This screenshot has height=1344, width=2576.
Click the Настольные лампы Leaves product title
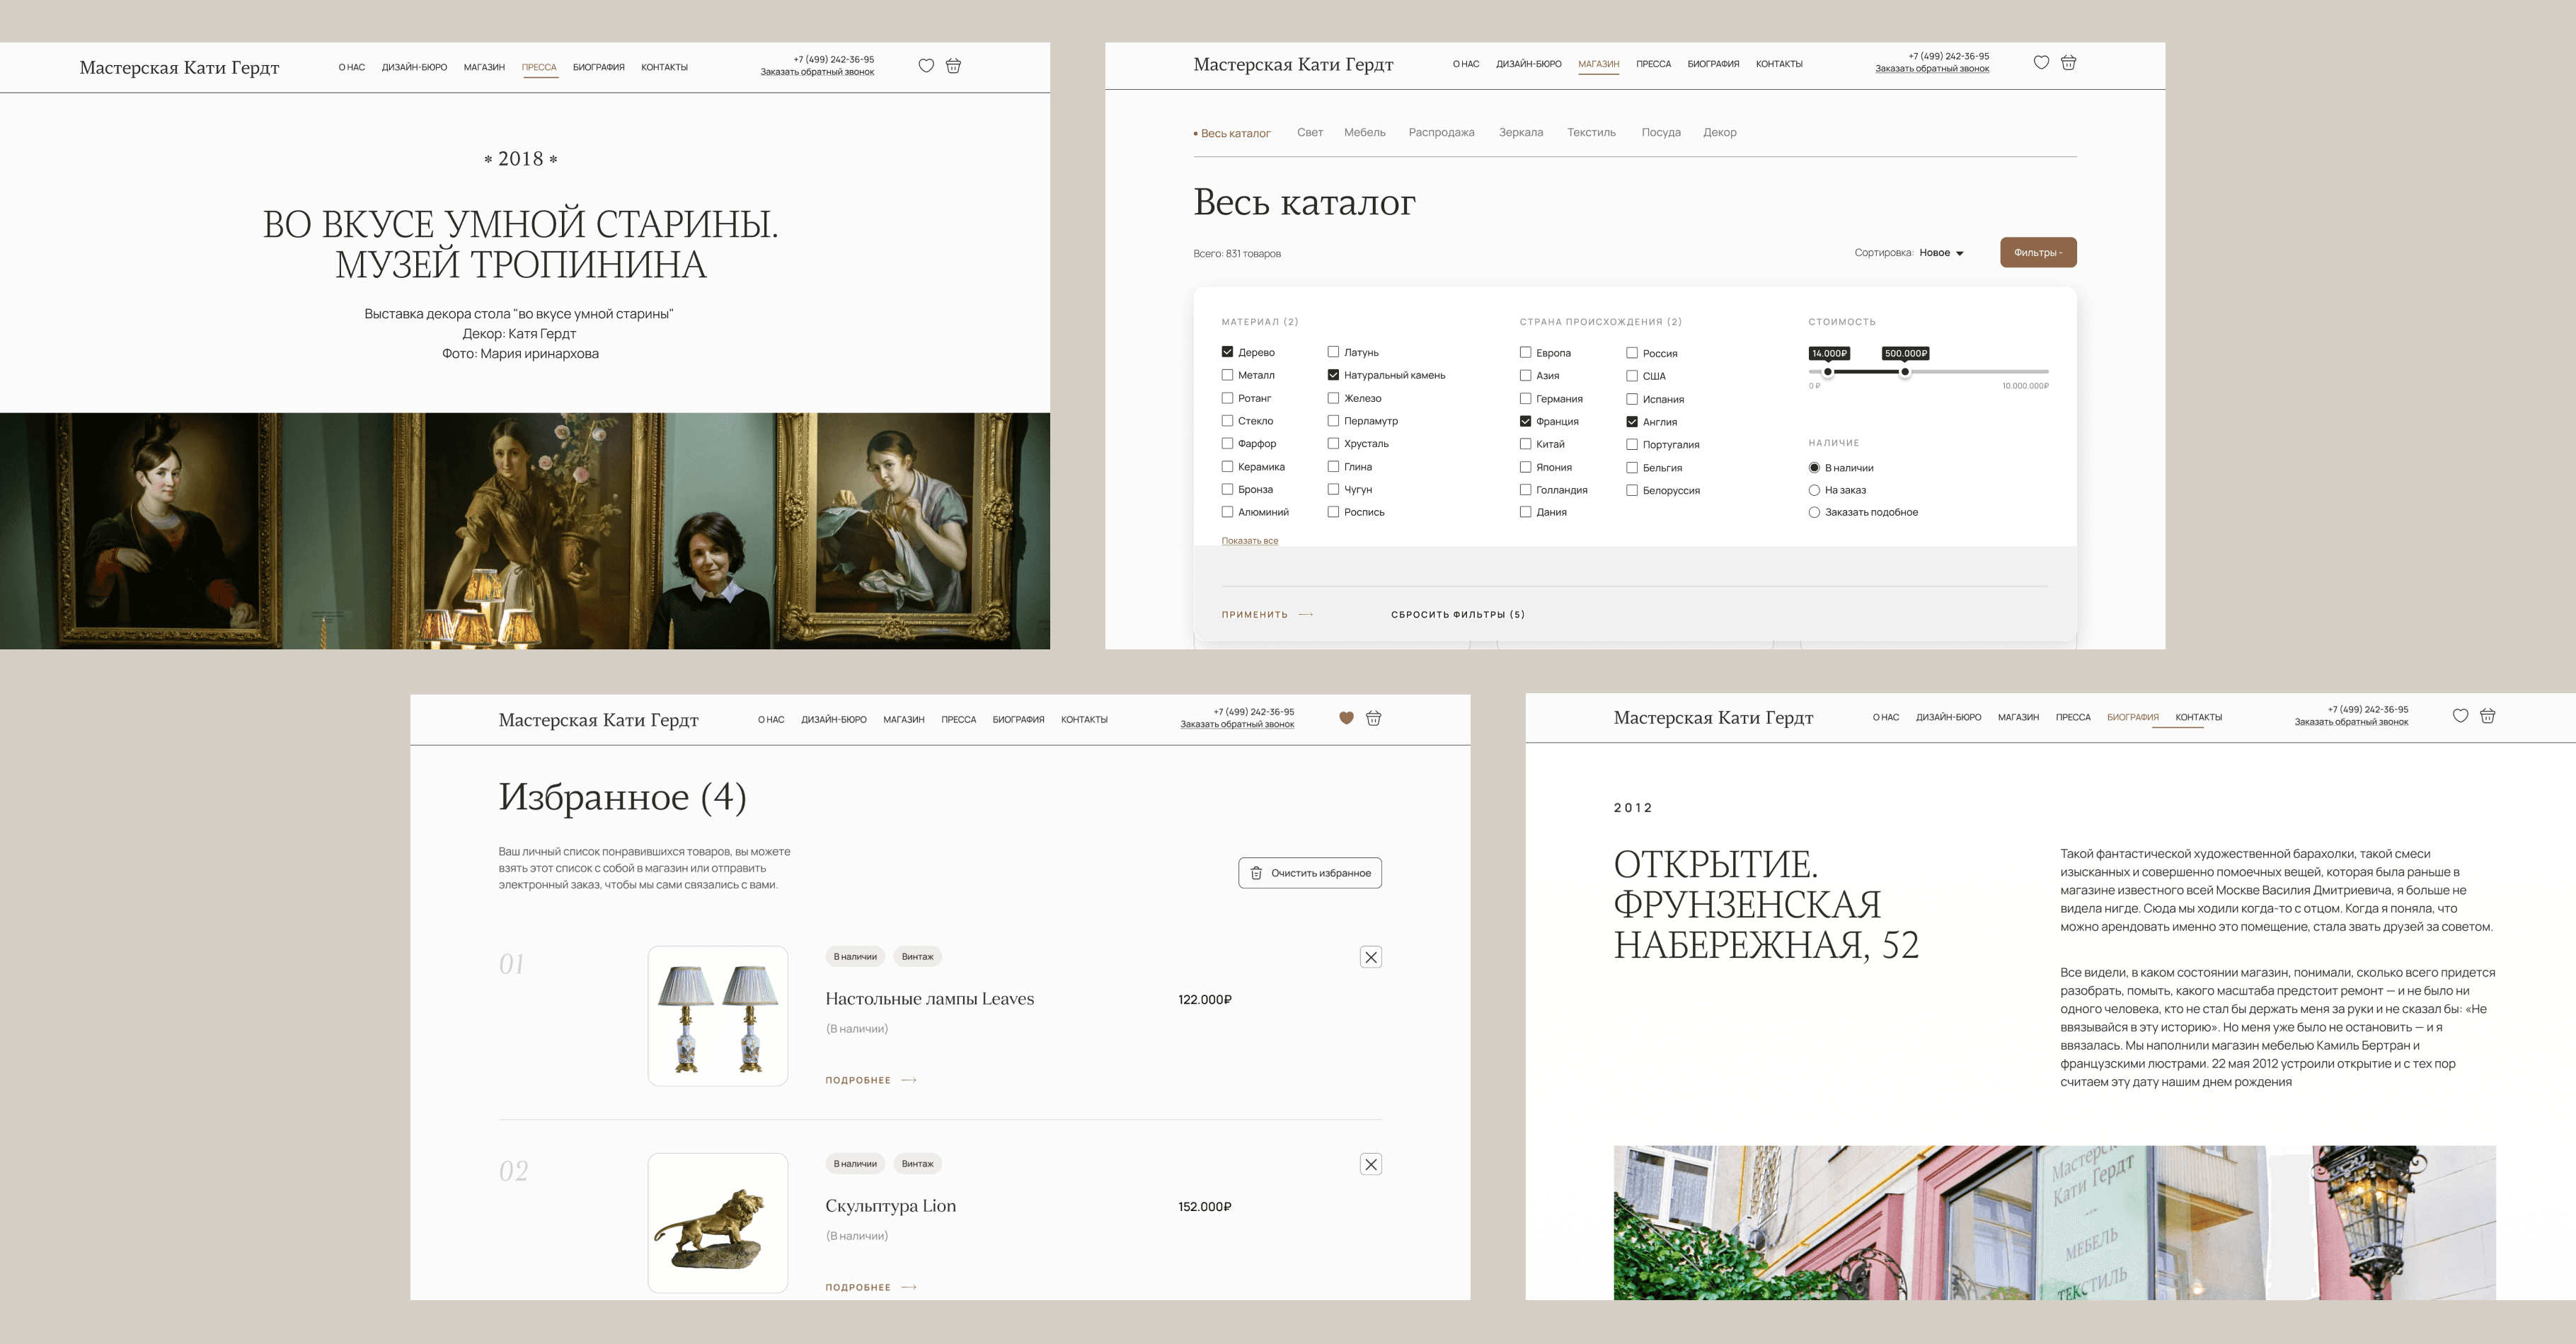(930, 998)
